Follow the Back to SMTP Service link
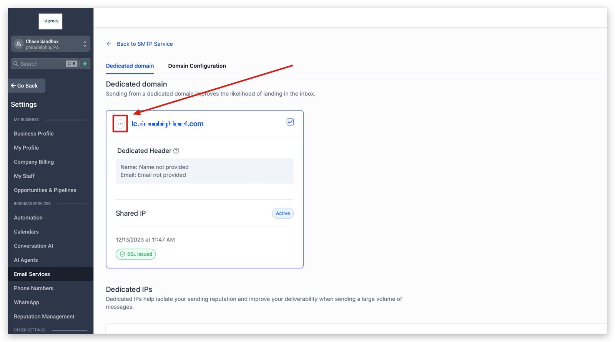 coord(145,44)
